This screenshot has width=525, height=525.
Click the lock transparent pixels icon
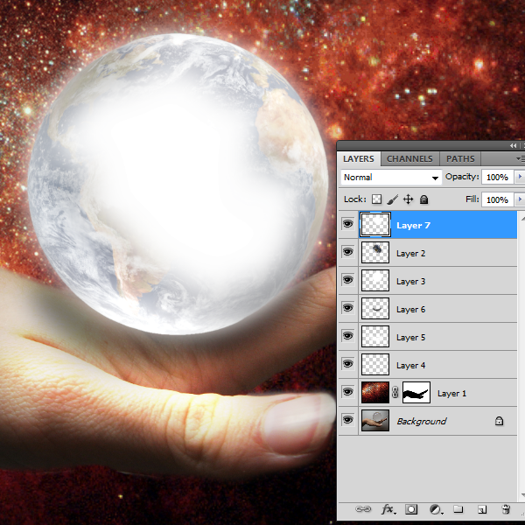pos(376,199)
